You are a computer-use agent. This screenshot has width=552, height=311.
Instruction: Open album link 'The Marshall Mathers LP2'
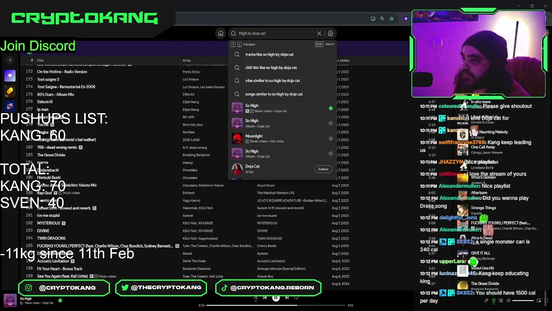tap(276, 193)
